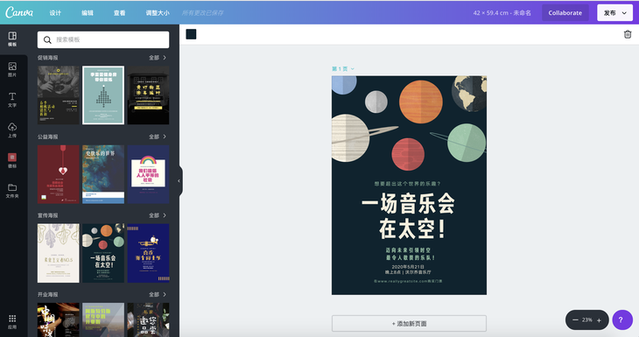Open the 模板 templates sidebar icon
The width and height of the screenshot is (639, 337).
[x=12, y=39]
